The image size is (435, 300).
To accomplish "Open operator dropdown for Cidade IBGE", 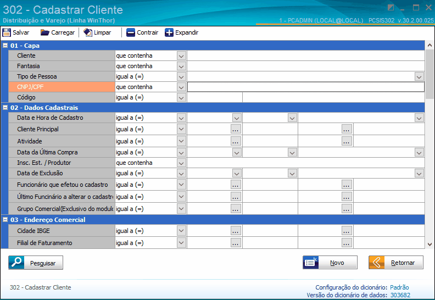I will [181, 231].
